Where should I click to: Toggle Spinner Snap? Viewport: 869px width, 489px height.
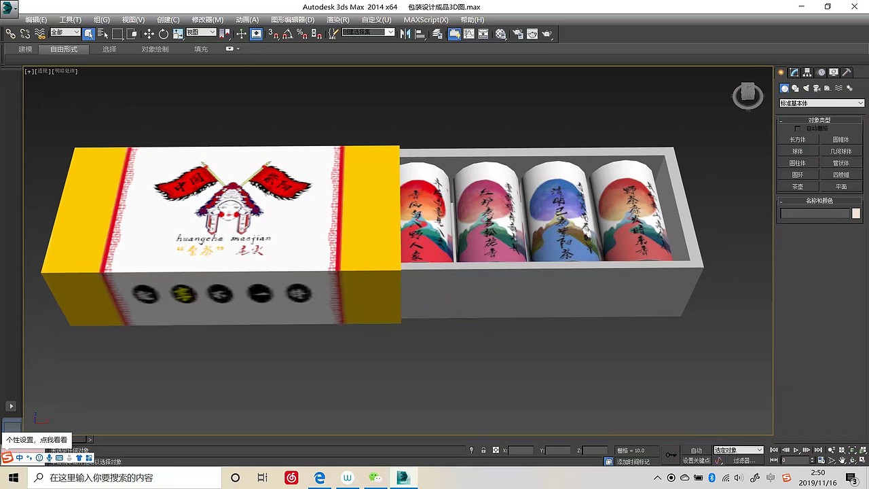click(x=316, y=33)
